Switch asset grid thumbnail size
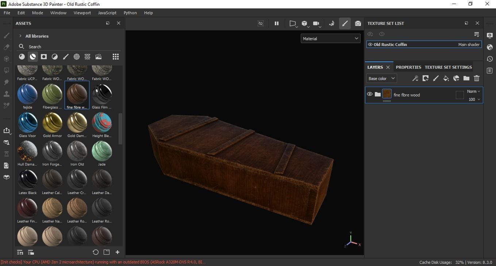The width and height of the screenshot is (496, 266). point(116,57)
